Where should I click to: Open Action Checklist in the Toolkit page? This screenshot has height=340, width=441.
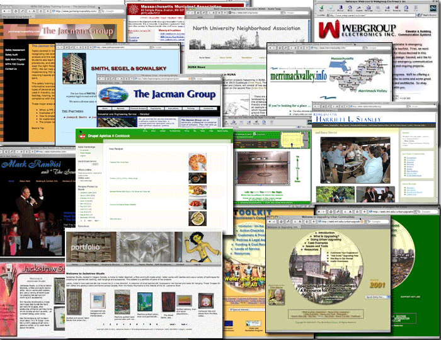click(x=252, y=230)
